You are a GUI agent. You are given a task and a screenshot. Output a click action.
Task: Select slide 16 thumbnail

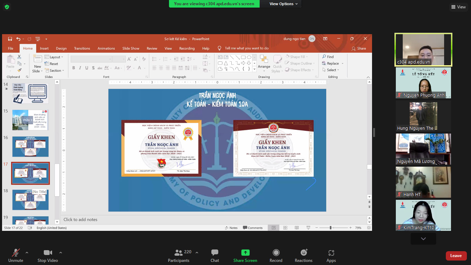[30, 147]
